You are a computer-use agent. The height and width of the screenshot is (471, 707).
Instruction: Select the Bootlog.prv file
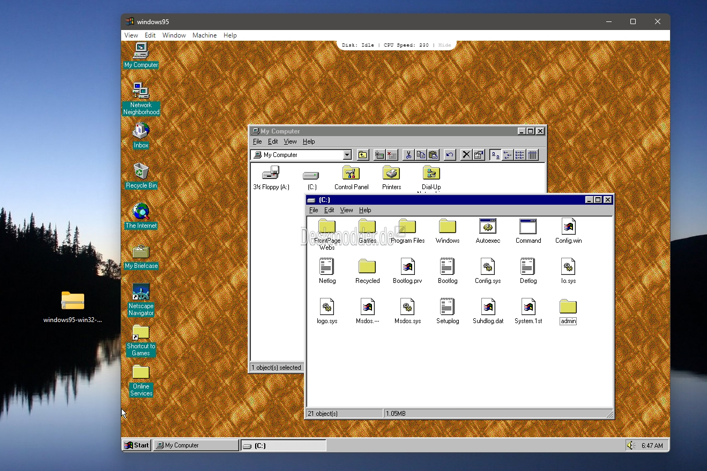[407, 271]
